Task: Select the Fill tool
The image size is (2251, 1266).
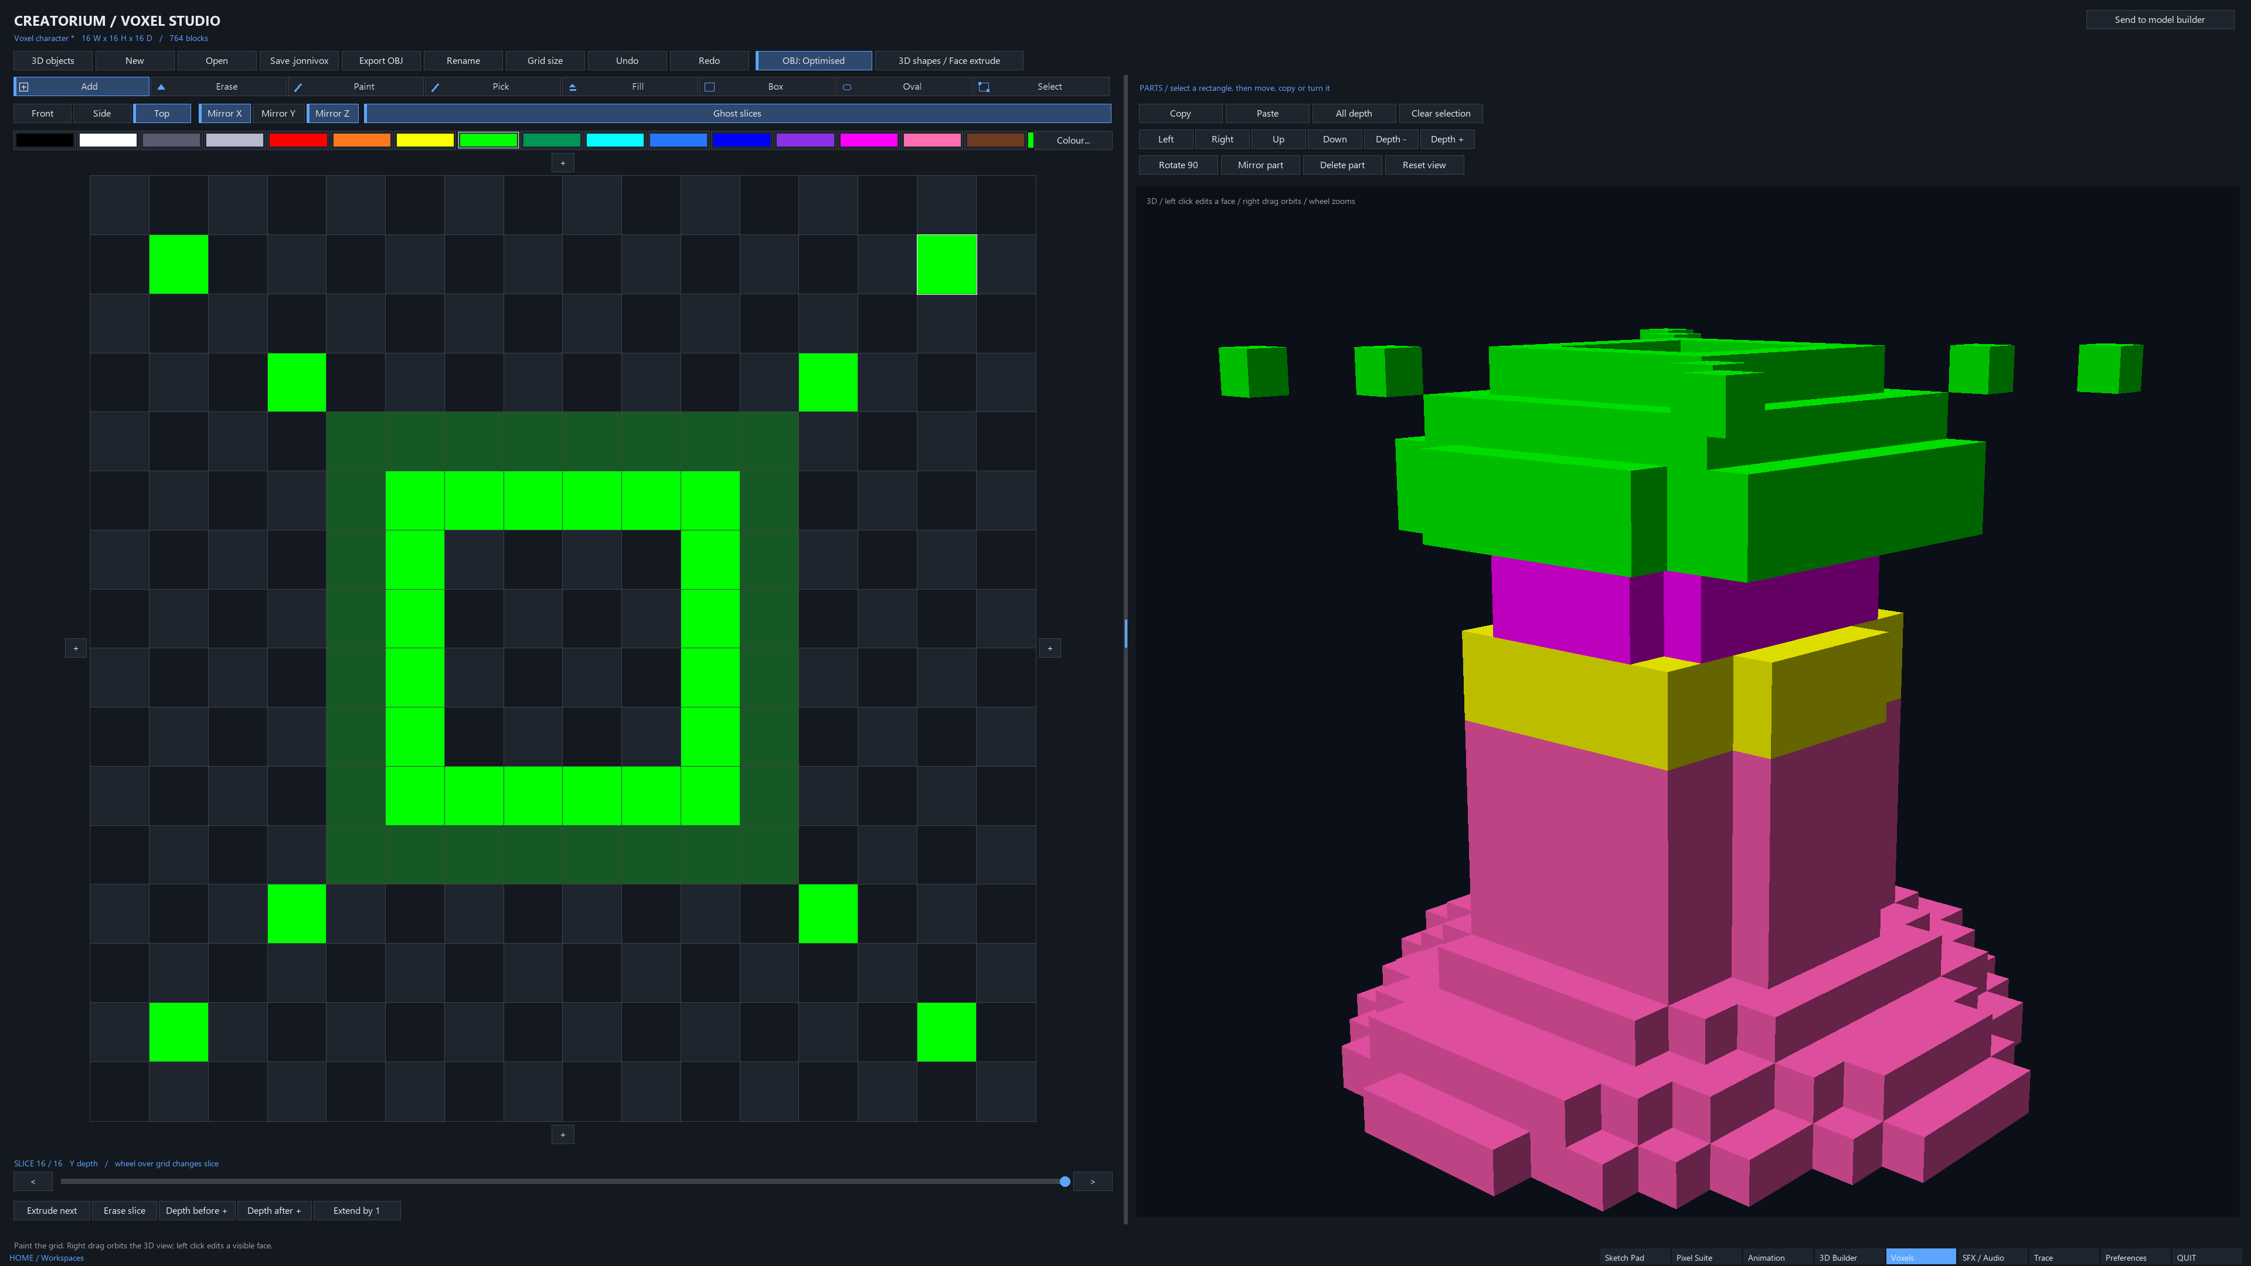Action: (630, 87)
